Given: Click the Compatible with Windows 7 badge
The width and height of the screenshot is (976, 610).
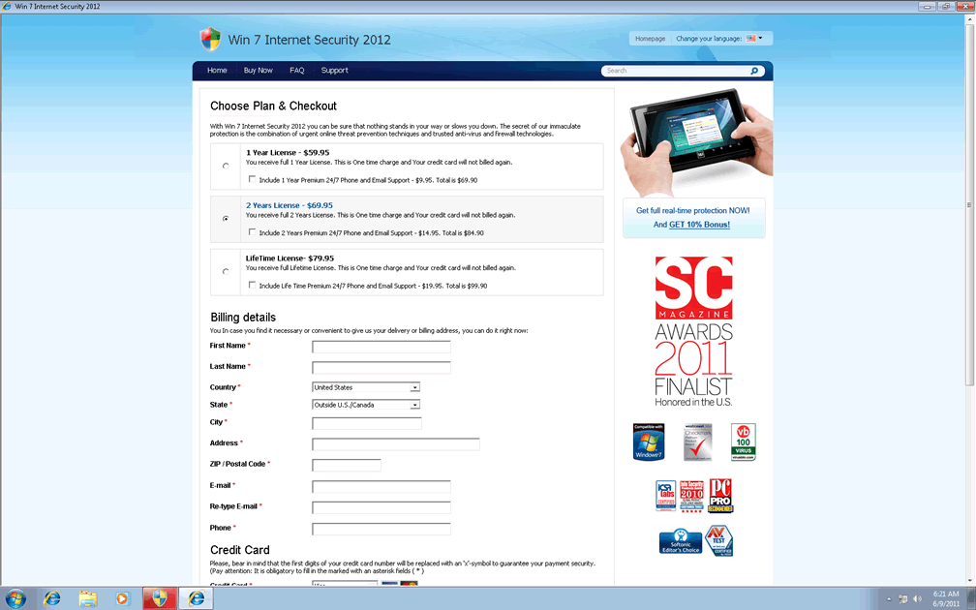Looking at the screenshot, I should click(x=648, y=442).
